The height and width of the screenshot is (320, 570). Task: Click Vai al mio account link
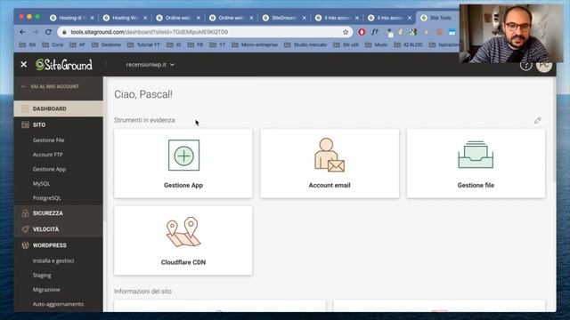(50, 86)
